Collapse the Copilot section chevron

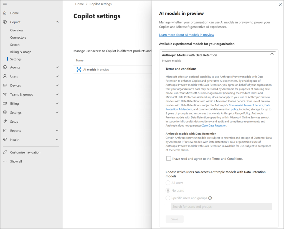[x=57, y=22]
